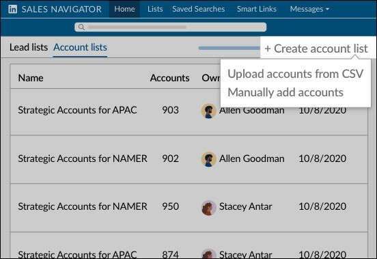Click Stacey Antar's avatar on the NAMER 950 row

pyautogui.click(x=208, y=208)
